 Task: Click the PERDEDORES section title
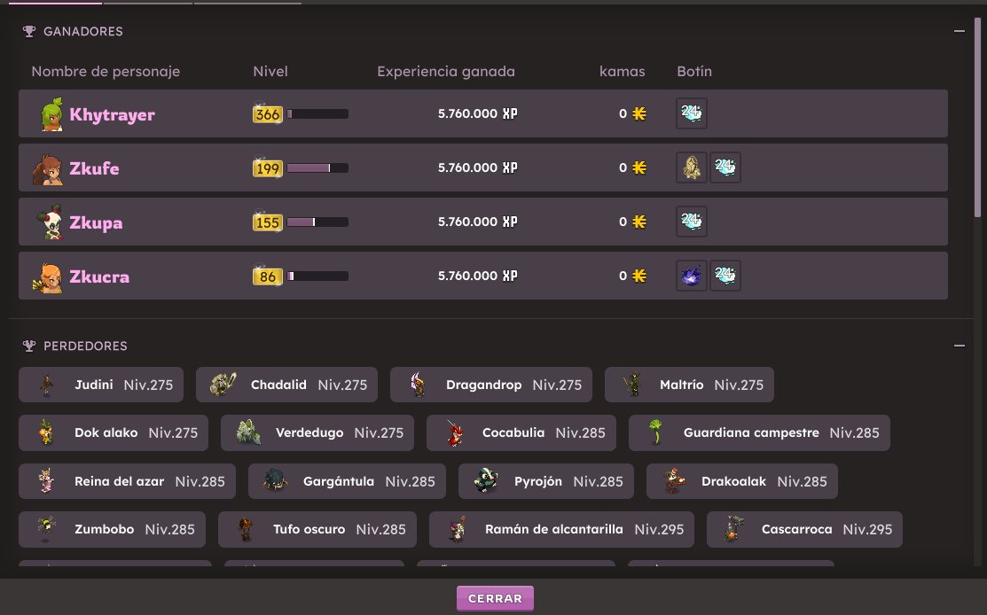coord(85,346)
